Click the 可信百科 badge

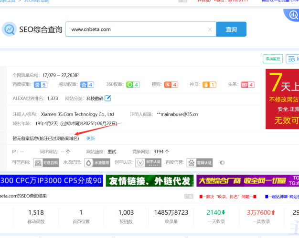point(46,163)
